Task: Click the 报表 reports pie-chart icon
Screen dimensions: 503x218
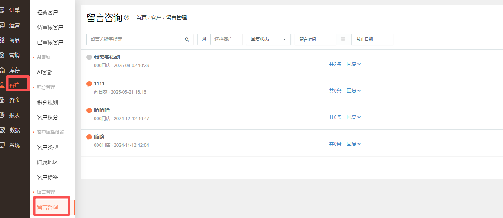Action: click(x=2, y=115)
